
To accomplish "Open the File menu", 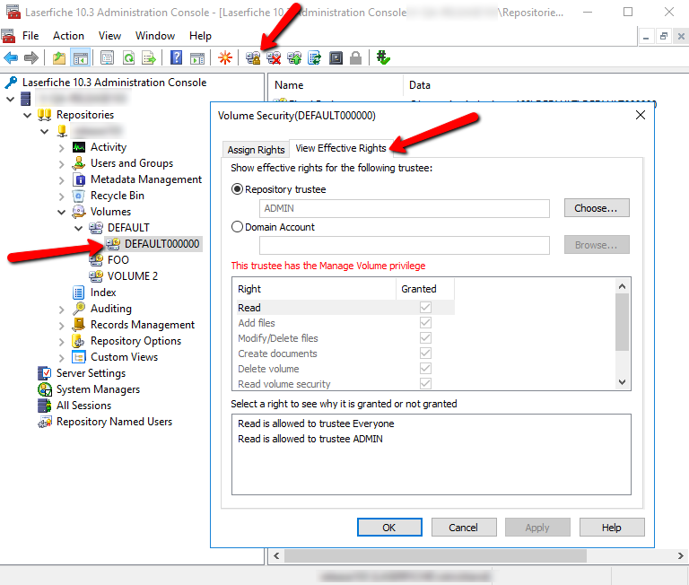I will (31, 36).
